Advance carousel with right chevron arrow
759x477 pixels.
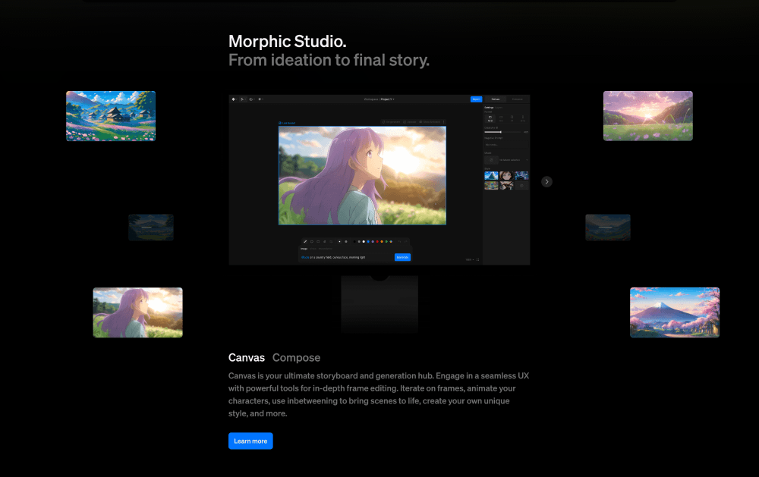point(546,182)
